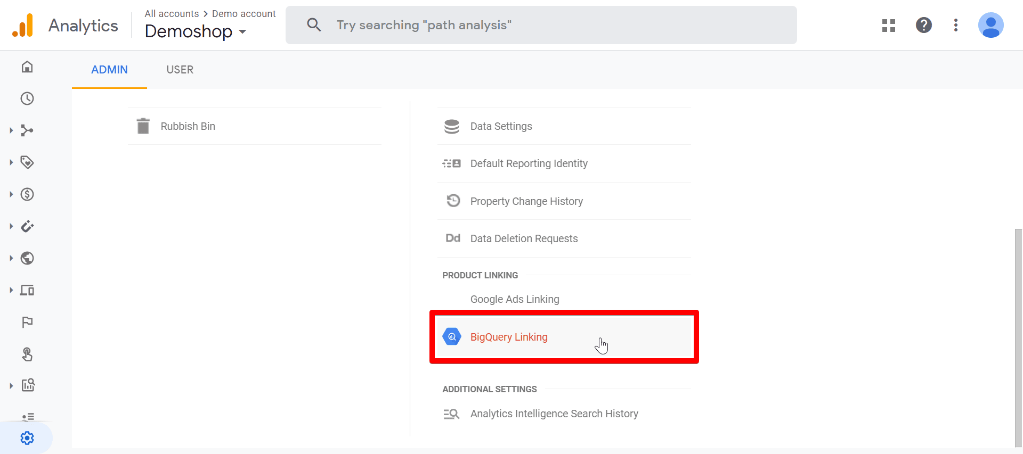
Task: Open Data Deletion Requests
Action: (524, 238)
